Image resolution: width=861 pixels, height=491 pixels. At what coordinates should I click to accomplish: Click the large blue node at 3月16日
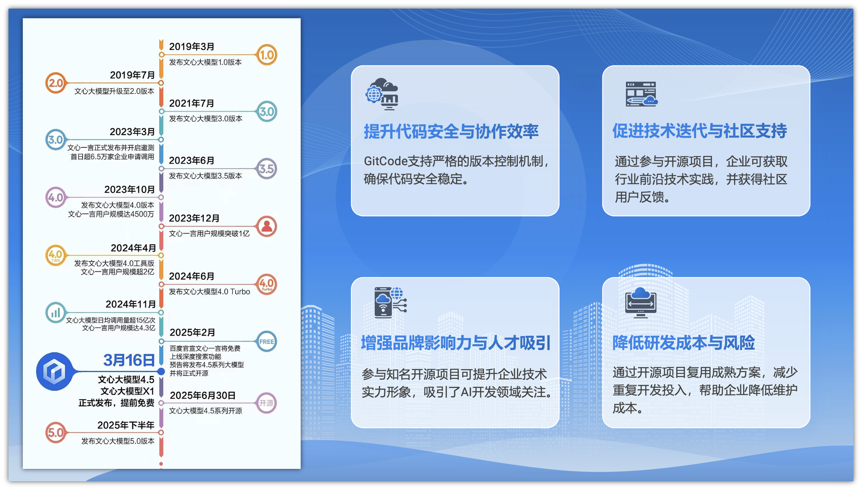[x=161, y=372]
